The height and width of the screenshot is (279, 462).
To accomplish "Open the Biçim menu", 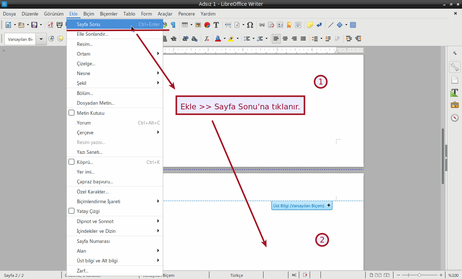I will 89,14.
